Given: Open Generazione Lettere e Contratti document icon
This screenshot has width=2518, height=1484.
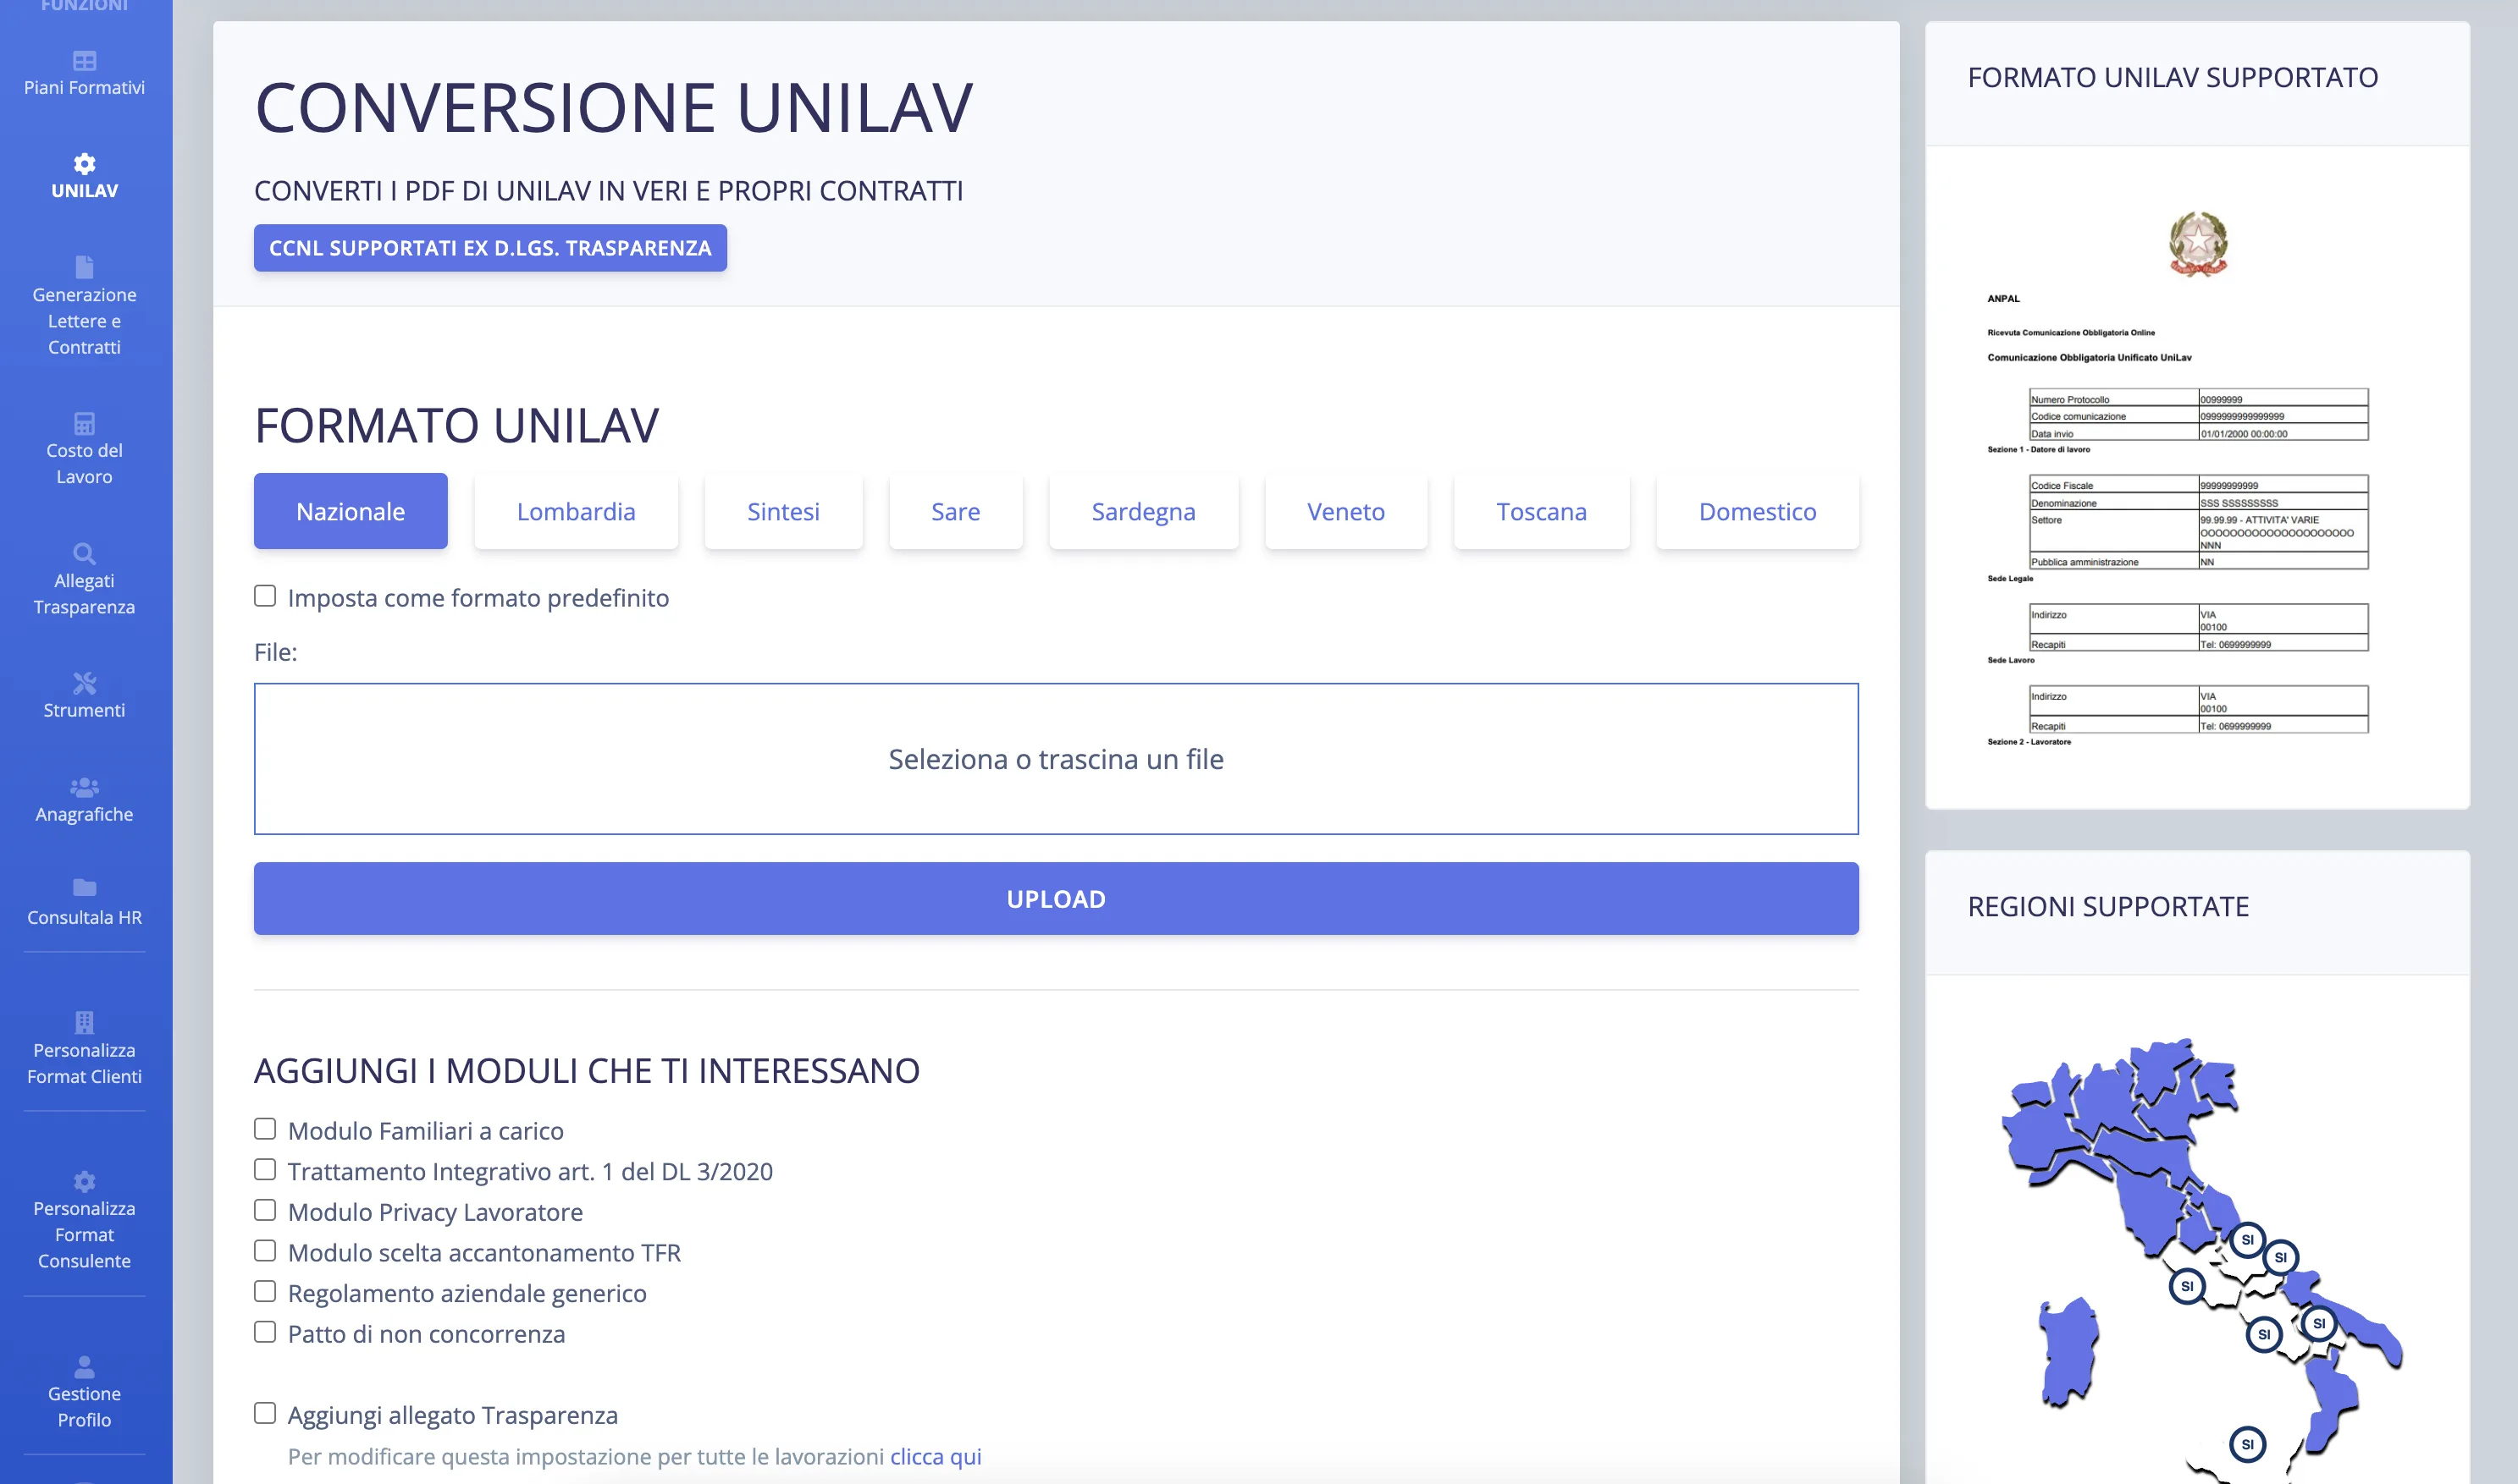Looking at the screenshot, I should 84,266.
